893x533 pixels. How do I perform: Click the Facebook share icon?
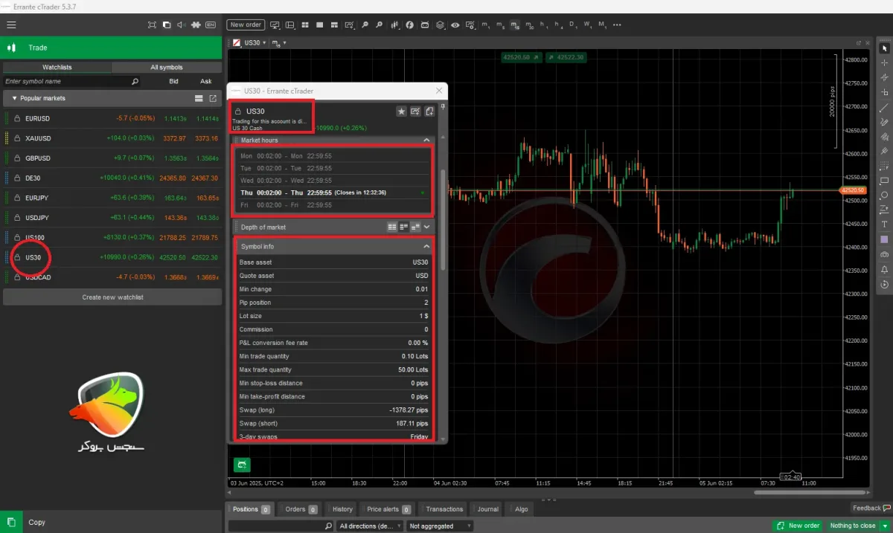click(x=409, y=25)
